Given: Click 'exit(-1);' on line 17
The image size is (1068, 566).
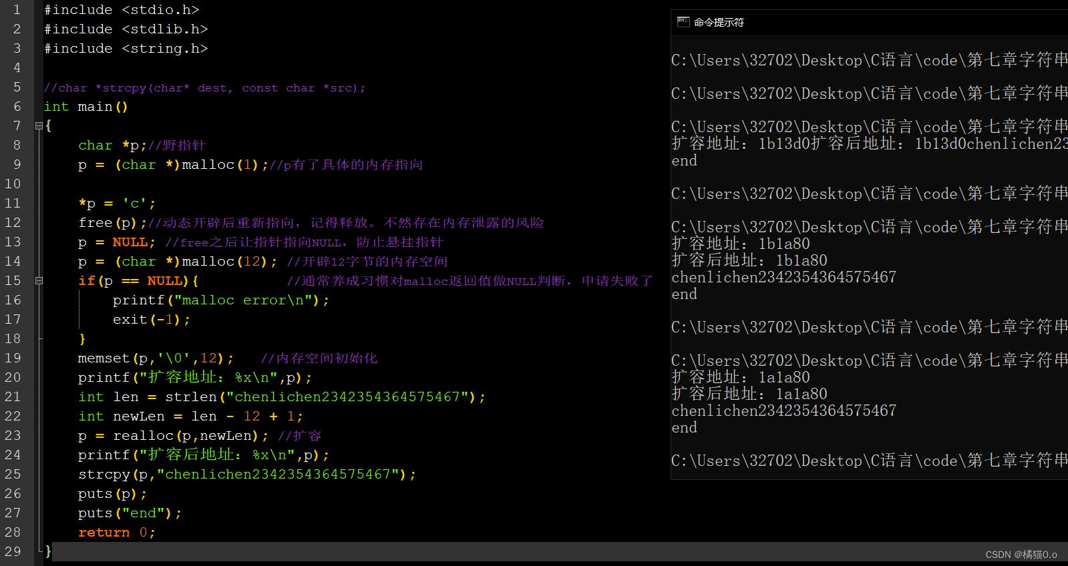Looking at the screenshot, I should [152, 319].
